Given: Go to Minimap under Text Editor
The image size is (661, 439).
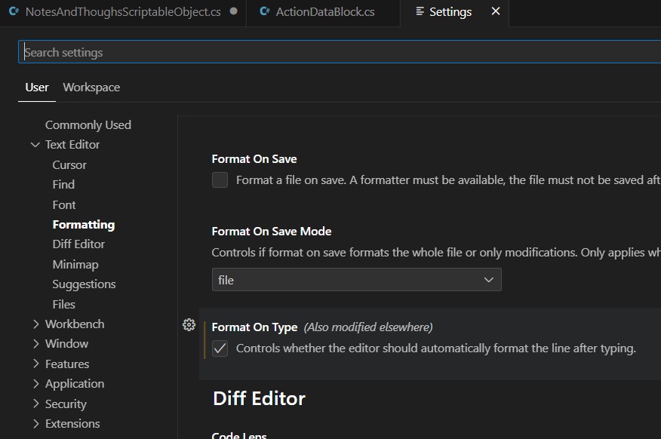Looking at the screenshot, I should pyautogui.click(x=75, y=265).
